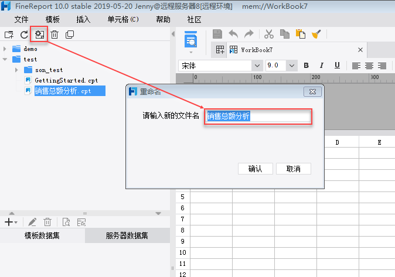Open dropdown under preview icon
This screenshot has height=277, width=395.
(x=191, y=52)
